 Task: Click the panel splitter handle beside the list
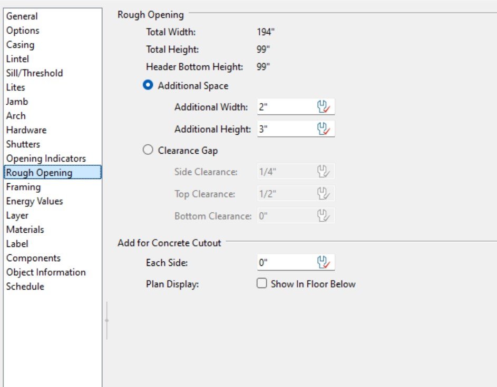(x=106, y=320)
